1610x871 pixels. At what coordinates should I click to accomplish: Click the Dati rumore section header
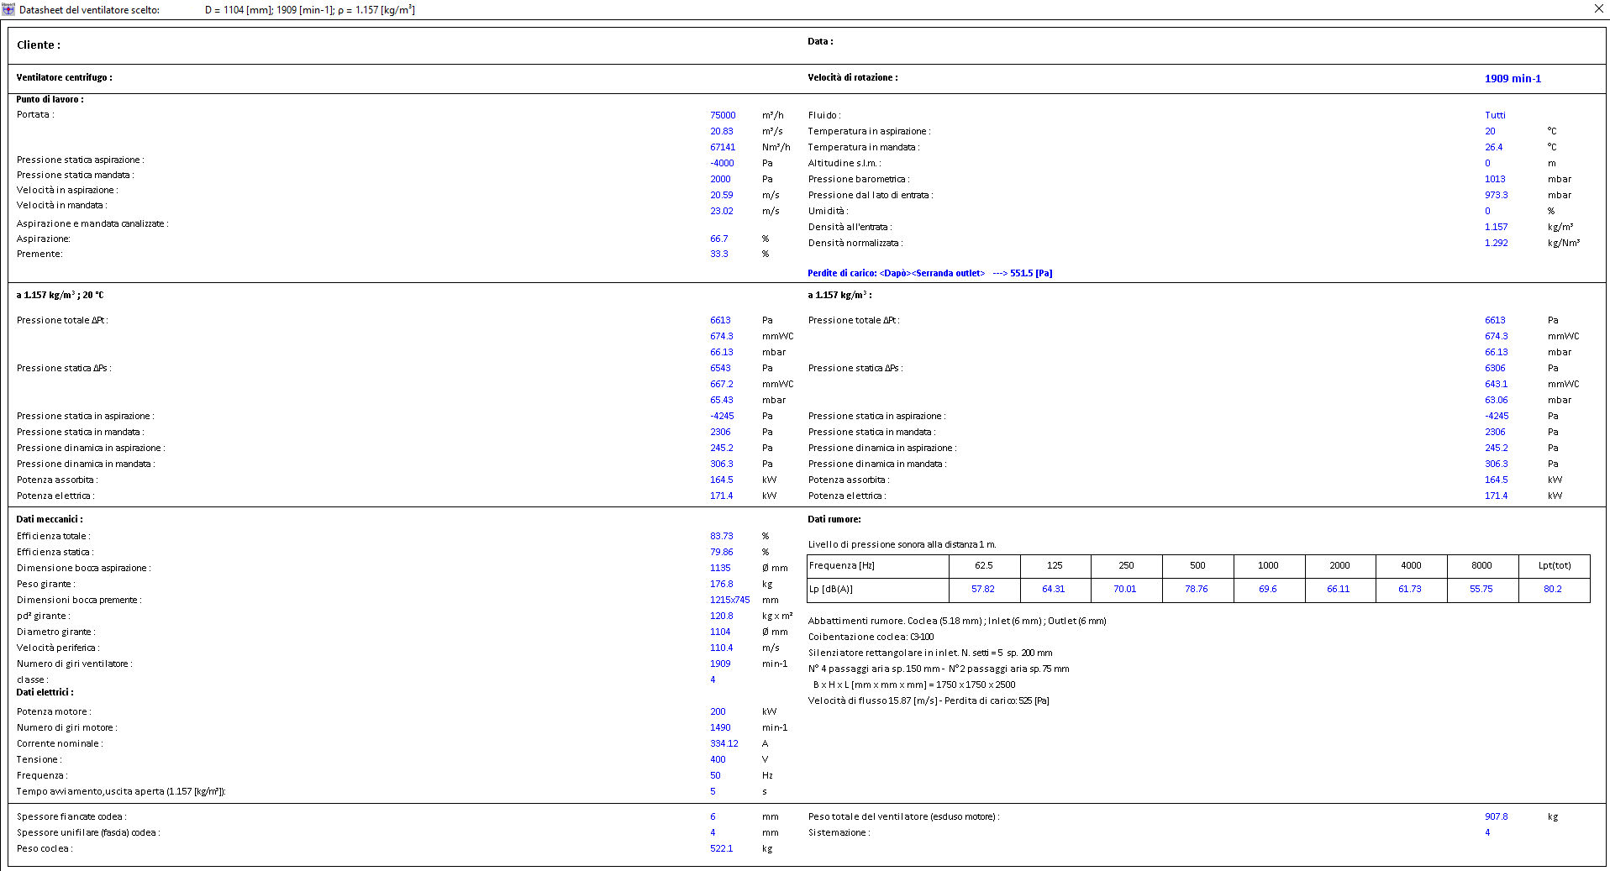833,519
